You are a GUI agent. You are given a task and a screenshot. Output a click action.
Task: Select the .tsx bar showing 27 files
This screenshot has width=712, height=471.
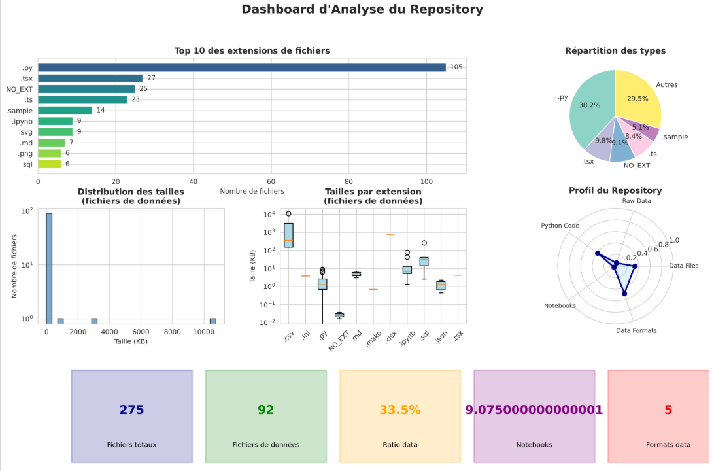tap(90, 78)
